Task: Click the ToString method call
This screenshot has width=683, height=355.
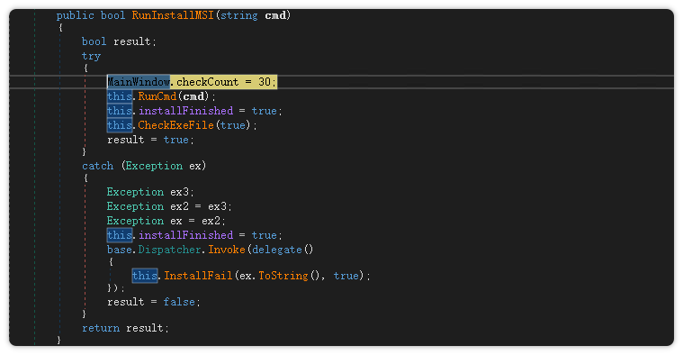Action: pyautogui.click(x=283, y=276)
